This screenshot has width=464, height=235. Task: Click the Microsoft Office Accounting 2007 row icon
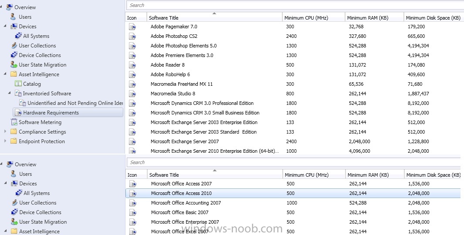pos(132,203)
